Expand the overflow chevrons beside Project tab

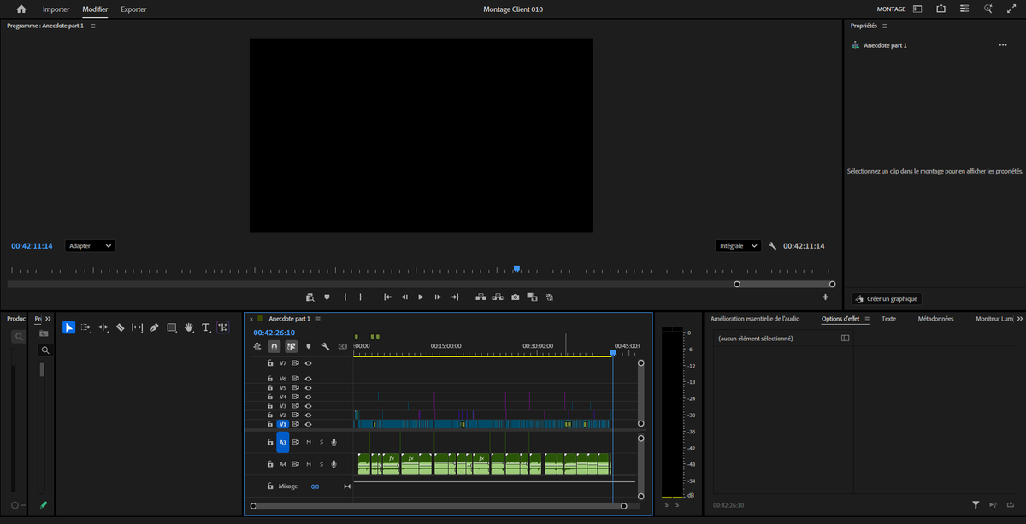pos(49,319)
